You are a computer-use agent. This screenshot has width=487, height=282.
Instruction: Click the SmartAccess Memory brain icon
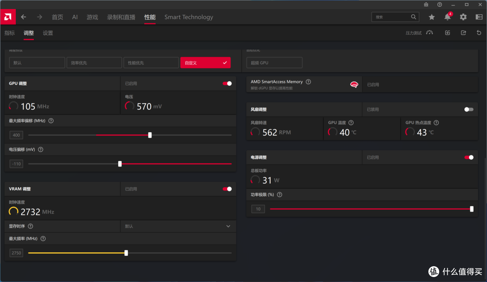click(354, 84)
